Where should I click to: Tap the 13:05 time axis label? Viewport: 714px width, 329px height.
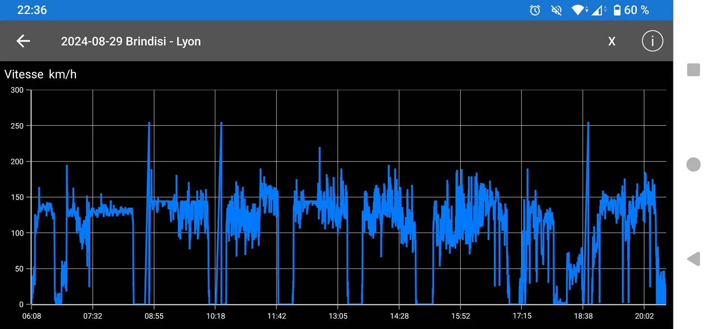[x=338, y=316]
